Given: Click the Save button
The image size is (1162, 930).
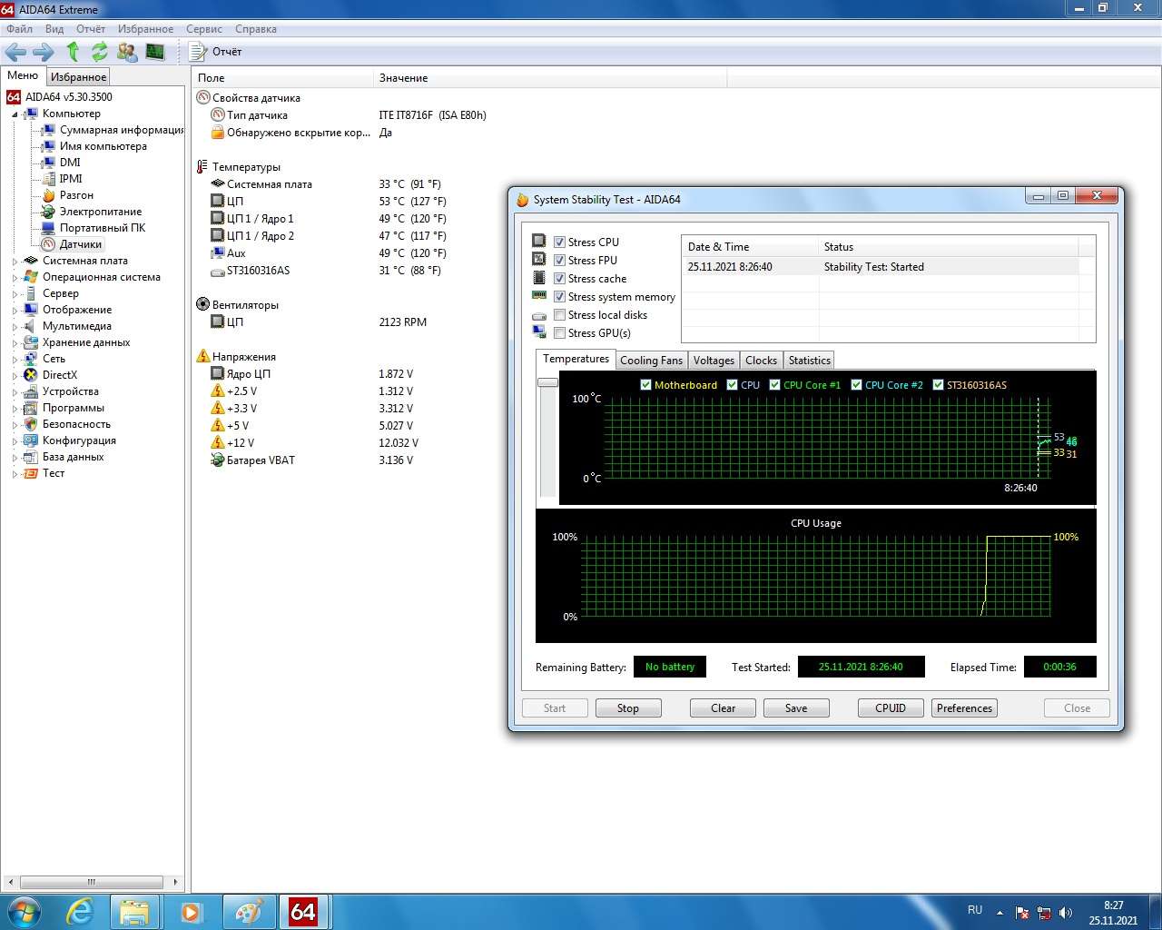Looking at the screenshot, I should 796,708.
